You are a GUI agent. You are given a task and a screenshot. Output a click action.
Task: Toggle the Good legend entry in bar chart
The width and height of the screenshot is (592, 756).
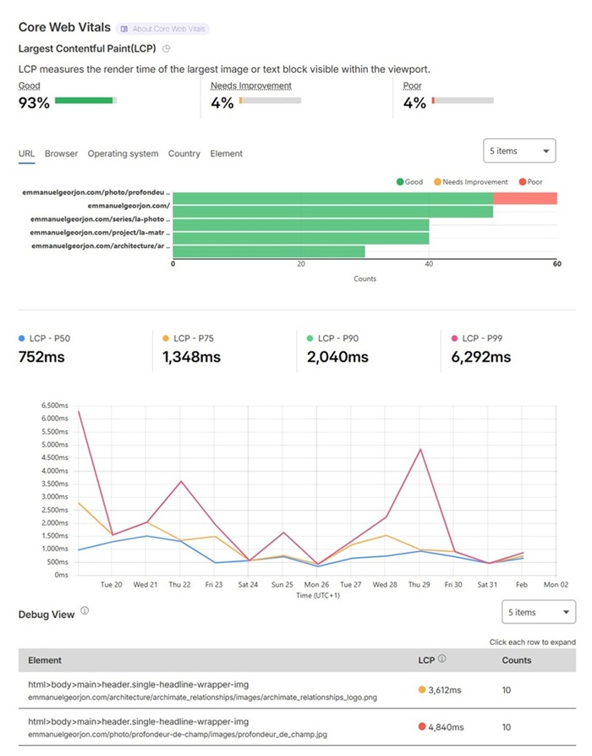tap(408, 182)
